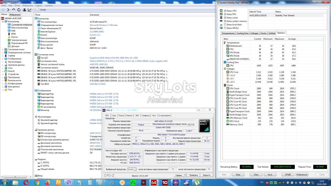This screenshot has height=186, width=331.
Task: Click the Закрыть button in CPU-Z
Action: click(x=207, y=175)
